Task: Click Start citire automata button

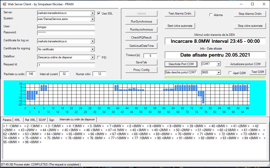Action: [180, 26]
